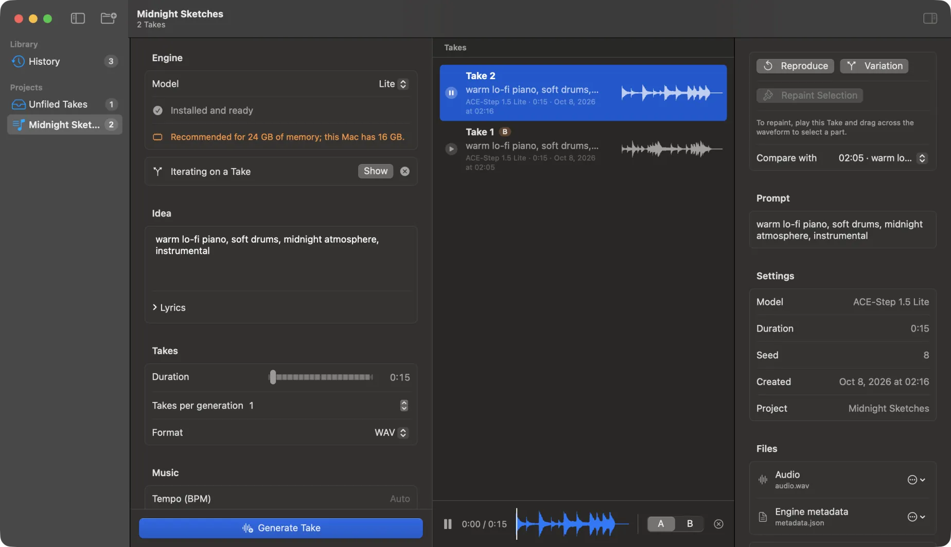Toggle the right inspector panel

point(930,19)
